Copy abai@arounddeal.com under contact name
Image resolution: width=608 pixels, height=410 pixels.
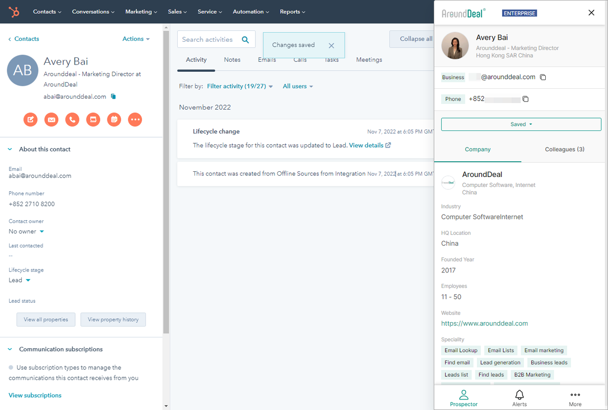(114, 97)
